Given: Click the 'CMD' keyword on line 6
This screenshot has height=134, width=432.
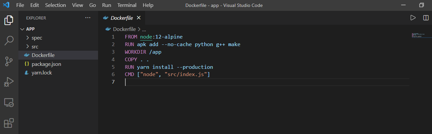Looking at the screenshot, I should click(129, 74).
